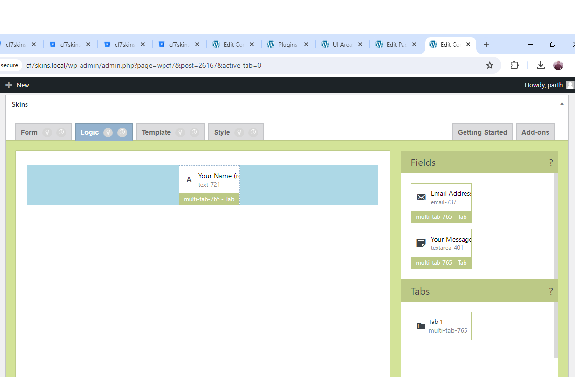The height and width of the screenshot is (377, 575).
Task: Click the lightbulb icon on Template tab
Action: pos(180,132)
